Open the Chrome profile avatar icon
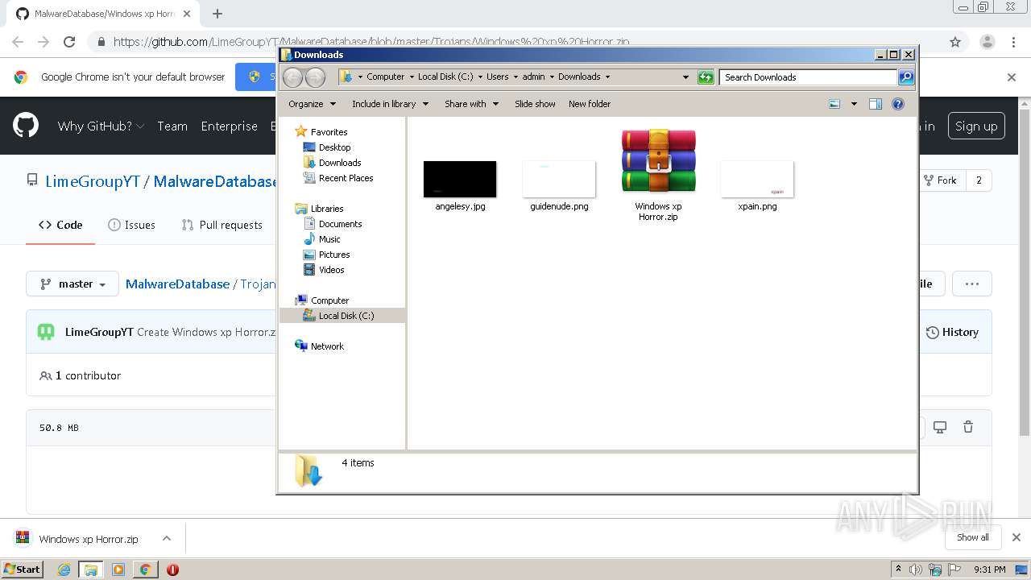The width and height of the screenshot is (1031, 580). [x=988, y=42]
